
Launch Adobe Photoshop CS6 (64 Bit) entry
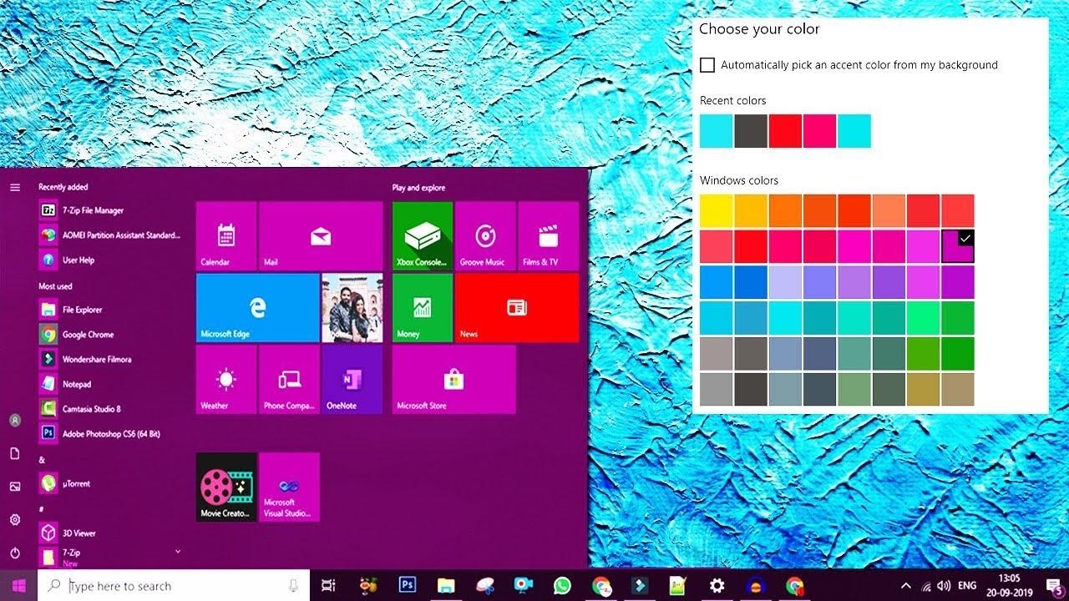tap(110, 434)
